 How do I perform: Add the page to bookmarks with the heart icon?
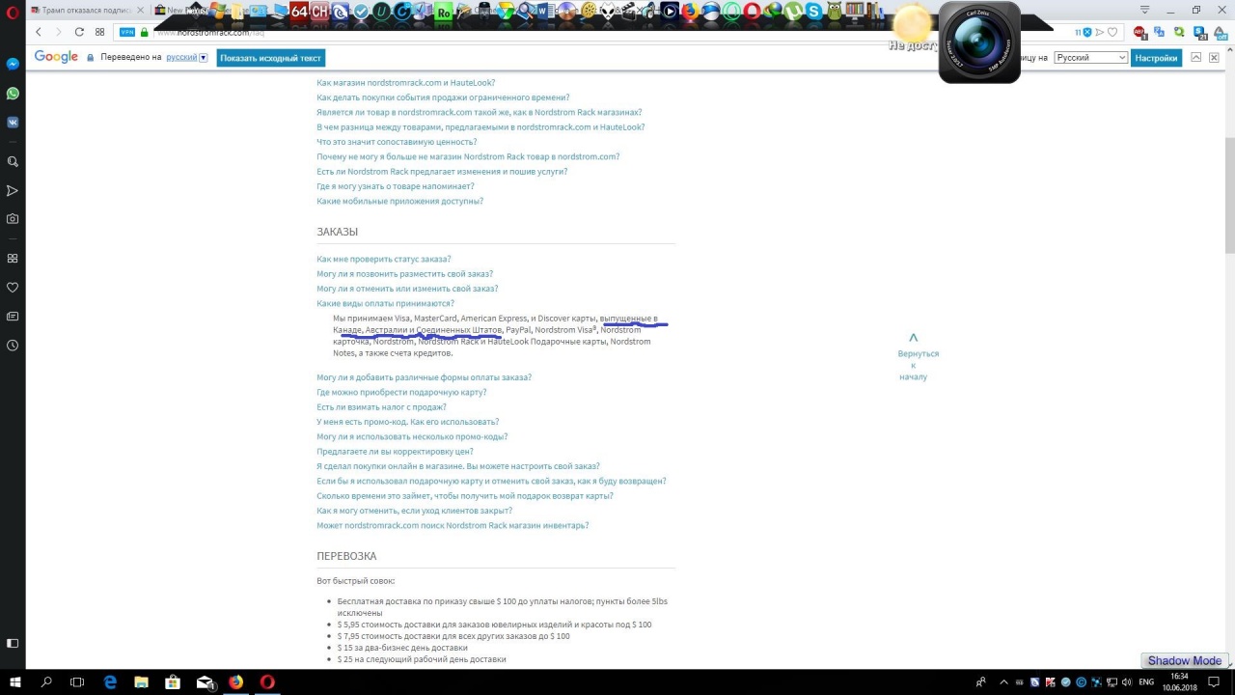1111,32
